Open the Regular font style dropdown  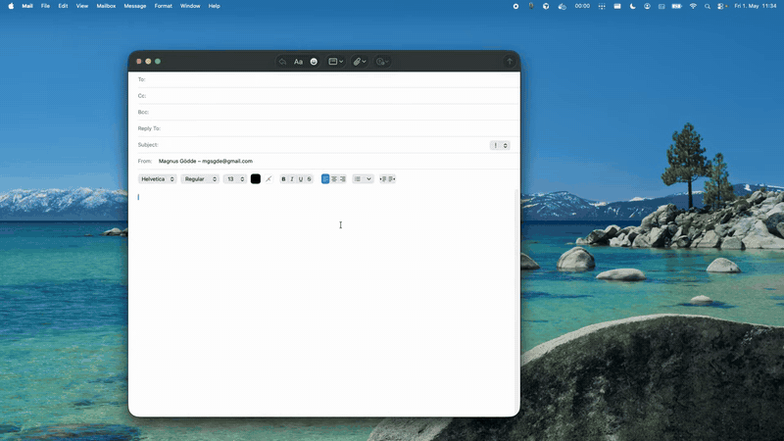tap(200, 179)
